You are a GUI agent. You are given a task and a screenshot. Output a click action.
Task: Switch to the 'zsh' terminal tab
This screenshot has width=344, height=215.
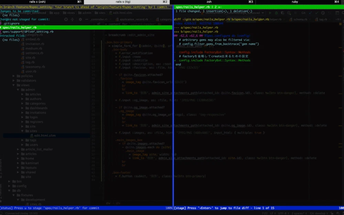pos(213,2)
